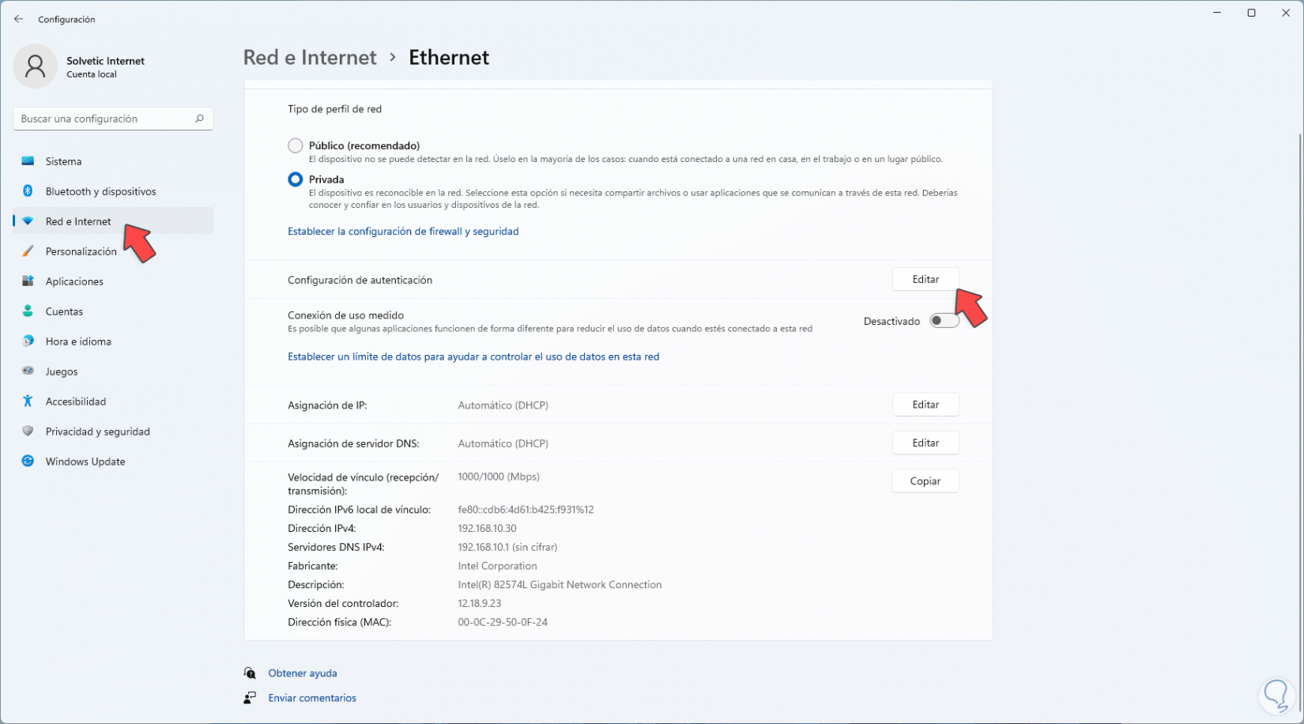Open Accesibilidad settings section

point(76,402)
